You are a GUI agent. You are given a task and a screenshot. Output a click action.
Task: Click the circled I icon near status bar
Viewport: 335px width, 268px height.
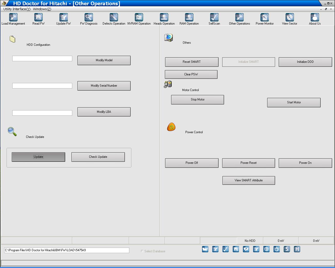point(266,249)
